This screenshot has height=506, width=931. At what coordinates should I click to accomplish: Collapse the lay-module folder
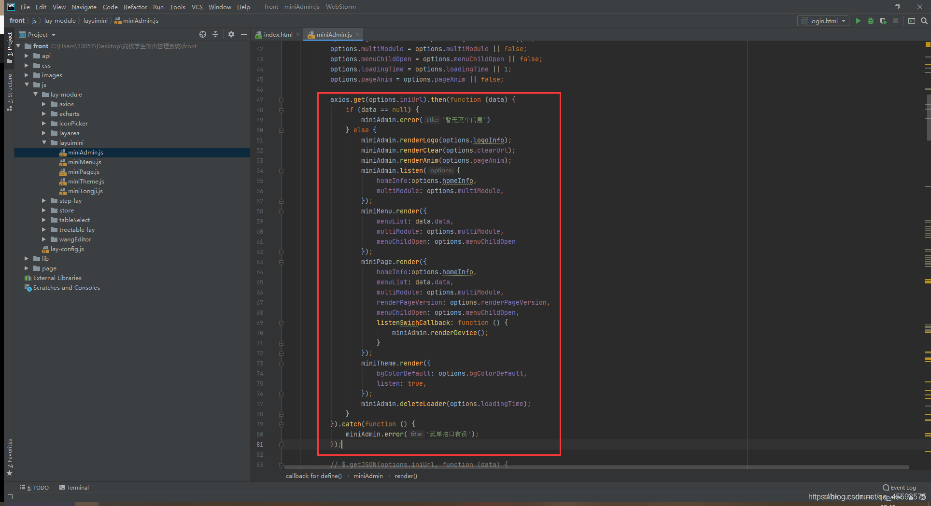[x=35, y=94]
